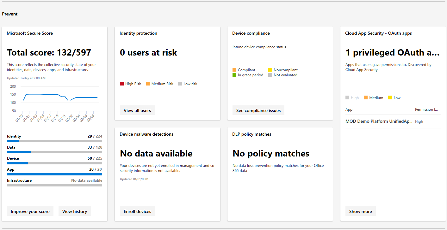Click Intune device compliance status text
This screenshot has height=230, width=447.
[259, 47]
